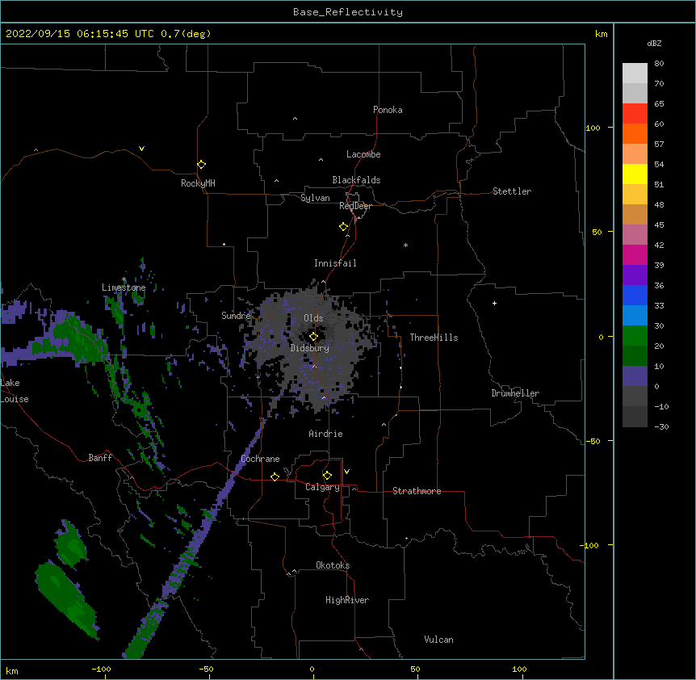Click the yellow V marker east of Calgary
696x680 pixels.
coord(346,472)
